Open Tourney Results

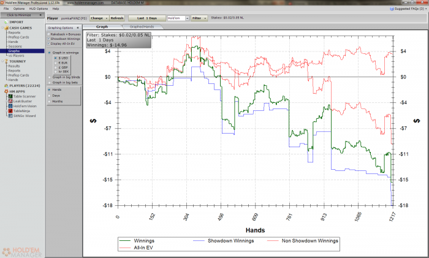(x=14, y=66)
